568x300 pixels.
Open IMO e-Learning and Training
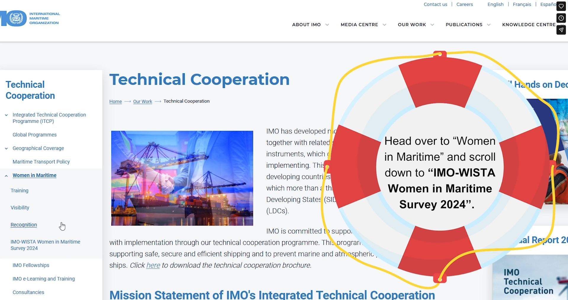pos(44,279)
